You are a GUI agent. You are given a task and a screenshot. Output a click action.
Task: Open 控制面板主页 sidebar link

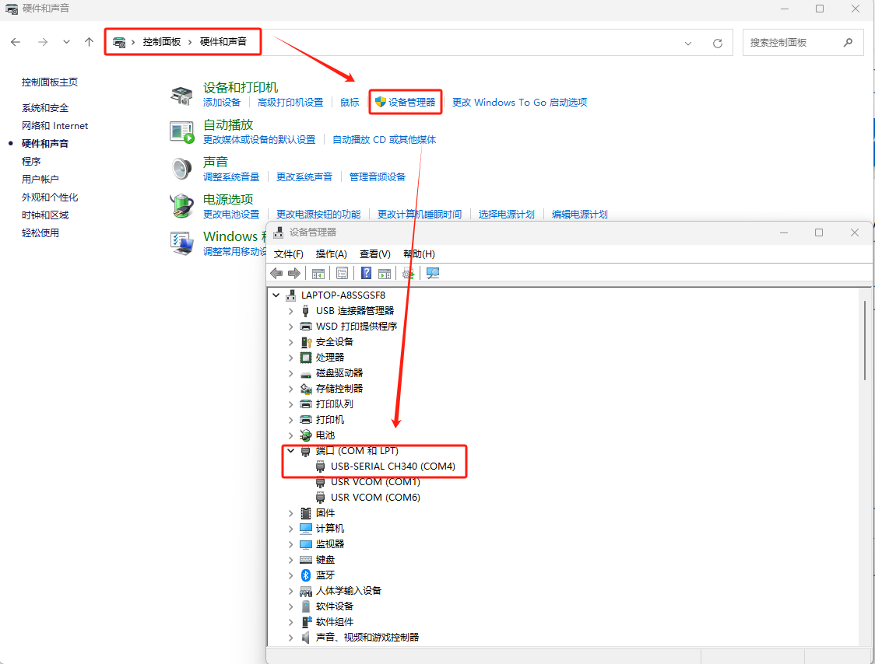click(x=50, y=82)
